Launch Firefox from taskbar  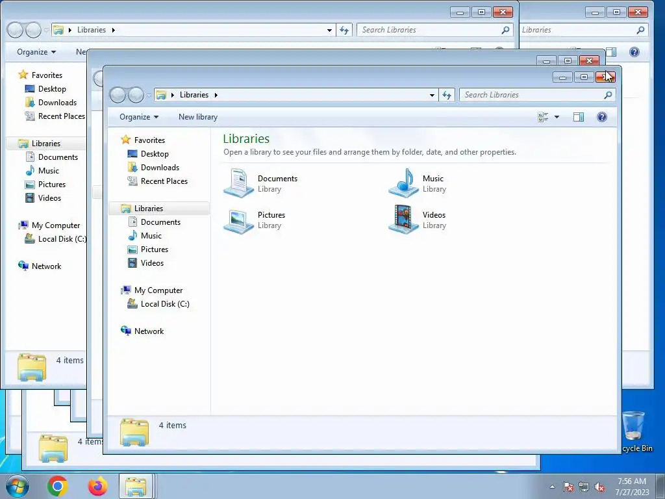click(97, 486)
